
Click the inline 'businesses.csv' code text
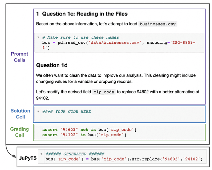click(x=157, y=24)
